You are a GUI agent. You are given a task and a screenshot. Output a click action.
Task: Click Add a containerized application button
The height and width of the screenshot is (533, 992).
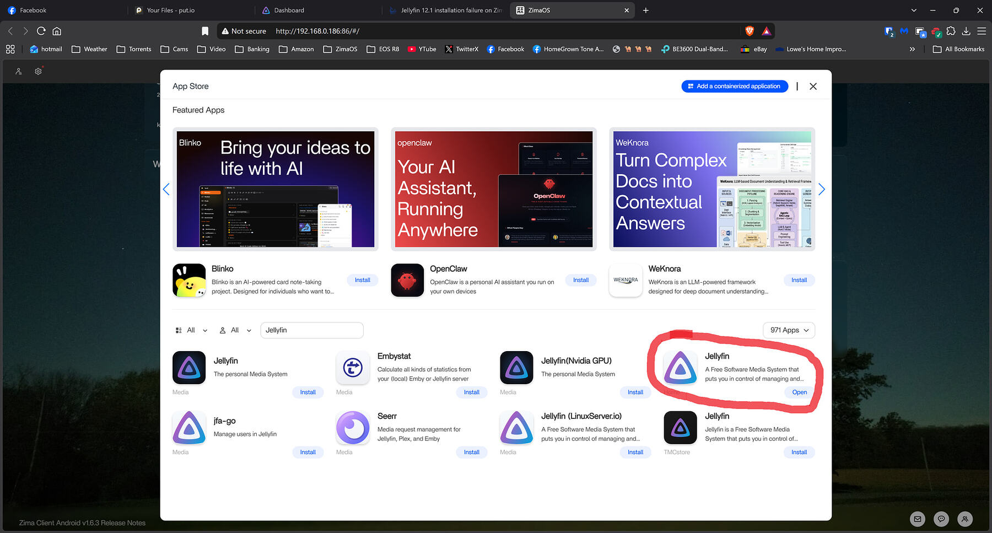[735, 86]
